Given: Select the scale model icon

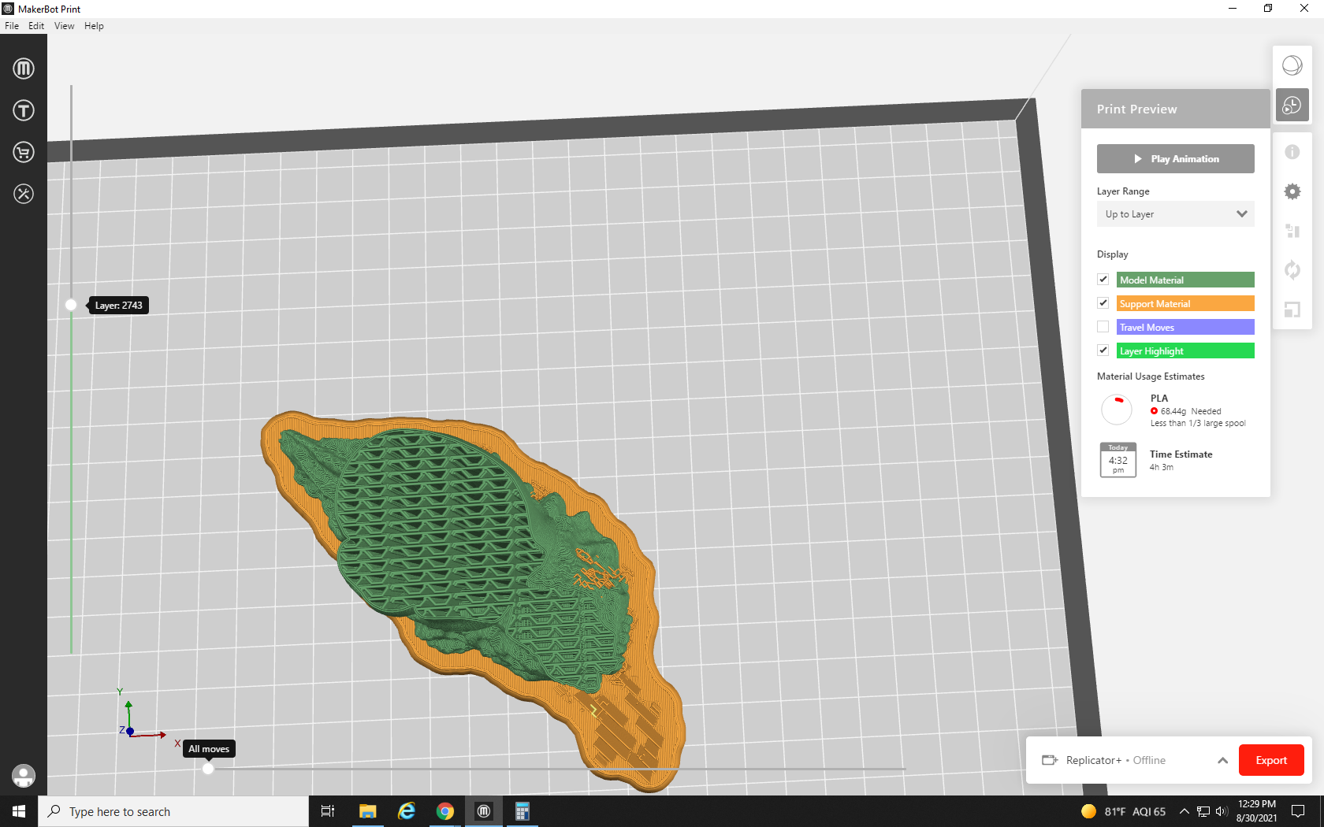Looking at the screenshot, I should point(1292,310).
